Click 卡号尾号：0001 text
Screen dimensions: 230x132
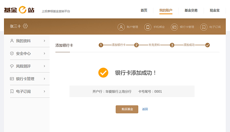150,91
